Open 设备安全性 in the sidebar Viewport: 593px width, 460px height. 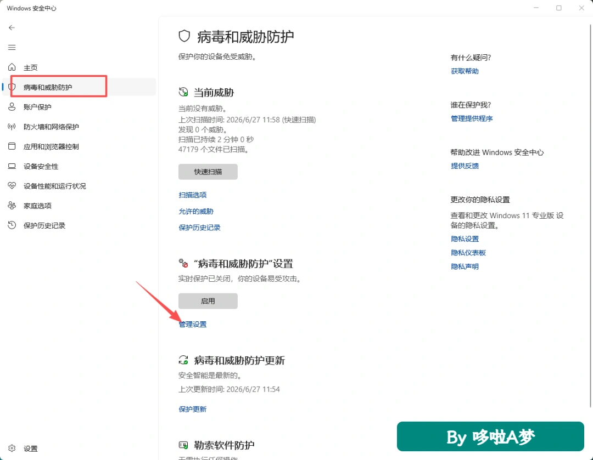pyautogui.click(x=79, y=166)
